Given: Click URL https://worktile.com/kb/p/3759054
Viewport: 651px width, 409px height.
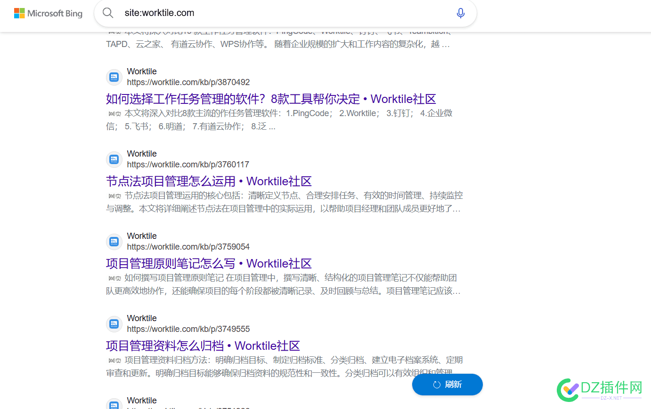Looking at the screenshot, I should [x=188, y=247].
